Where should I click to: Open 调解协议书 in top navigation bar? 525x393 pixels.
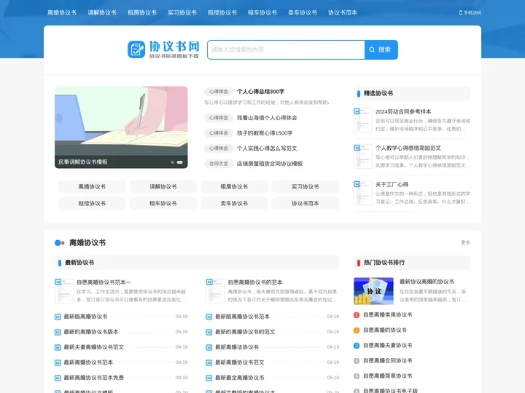click(x=102, y=12)
